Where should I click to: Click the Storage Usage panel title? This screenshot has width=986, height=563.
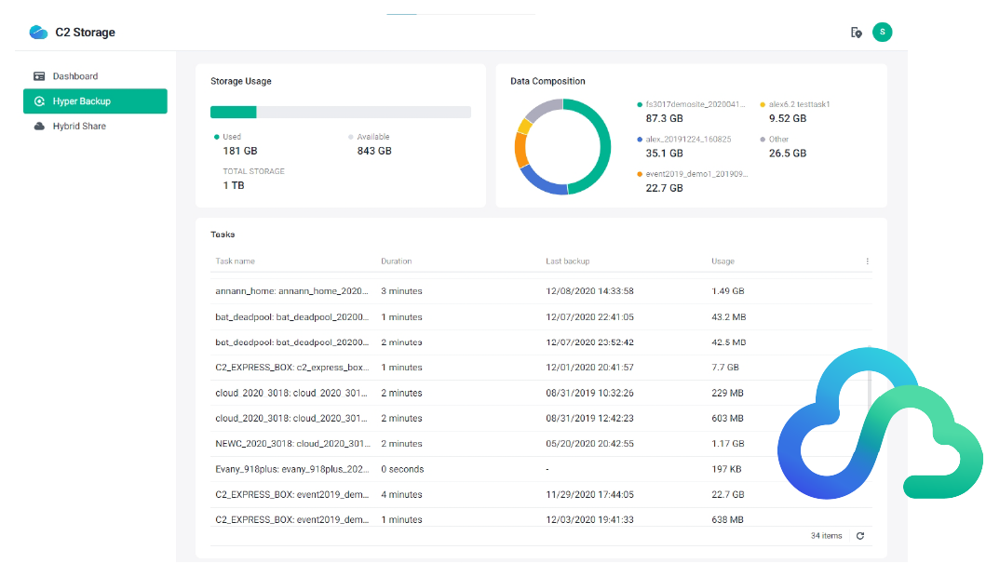point(241,81)
